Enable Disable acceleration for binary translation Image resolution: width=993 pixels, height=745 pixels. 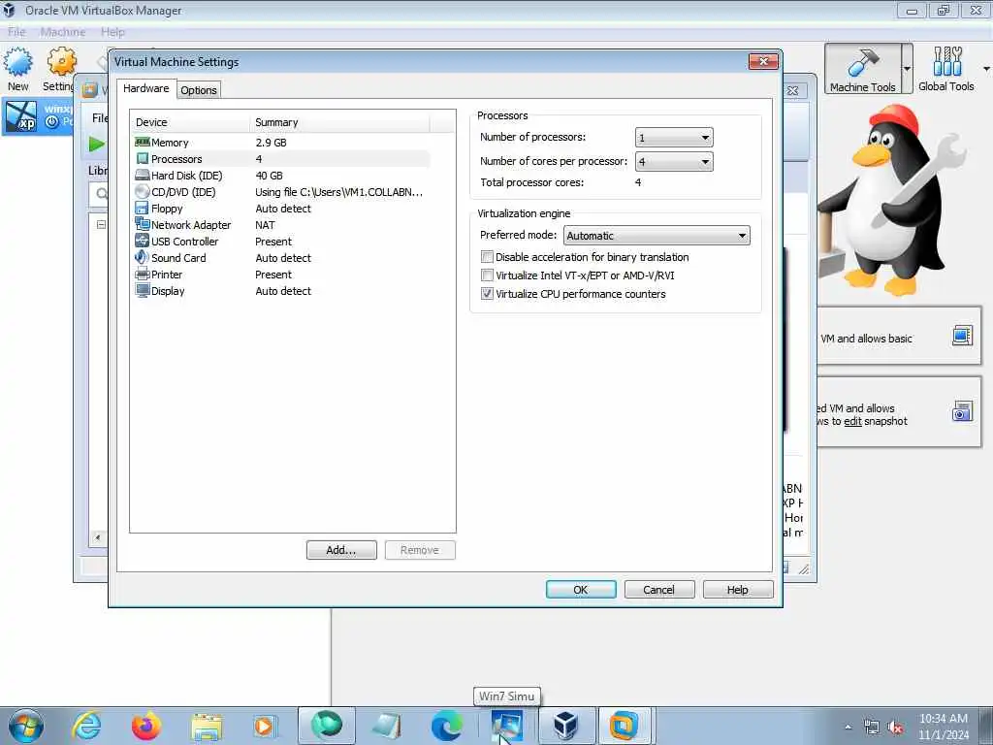(487, 256)
